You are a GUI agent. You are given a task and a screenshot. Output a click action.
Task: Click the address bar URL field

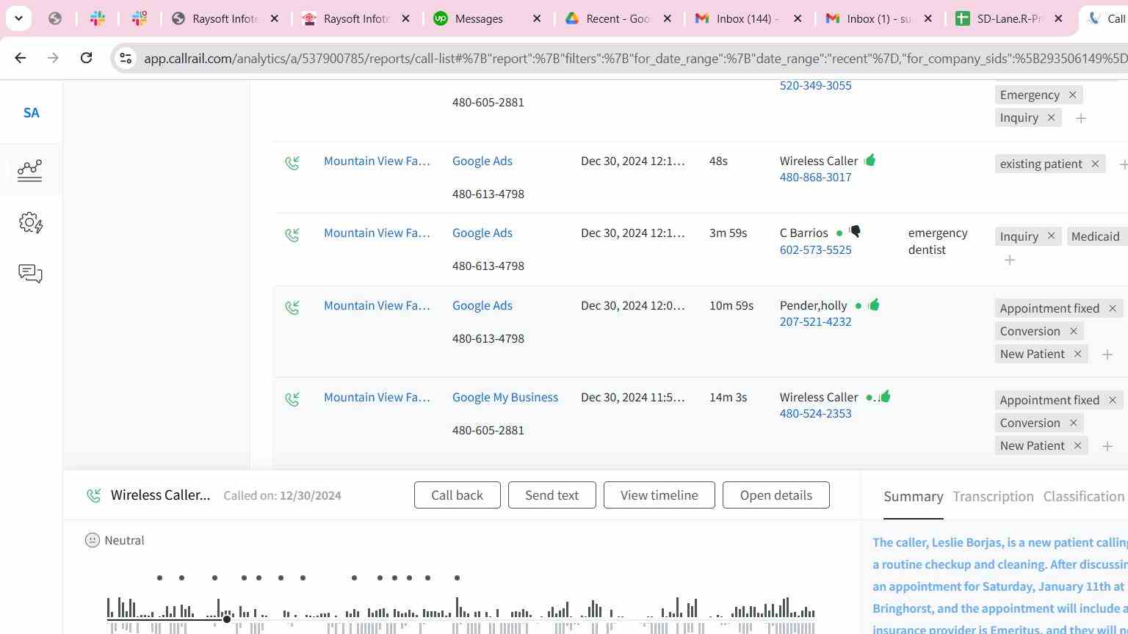tap(635, 58)
